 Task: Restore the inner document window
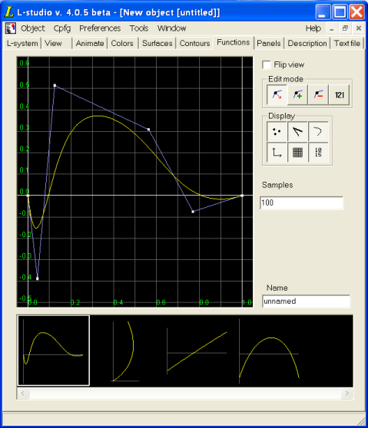[345, 28]
